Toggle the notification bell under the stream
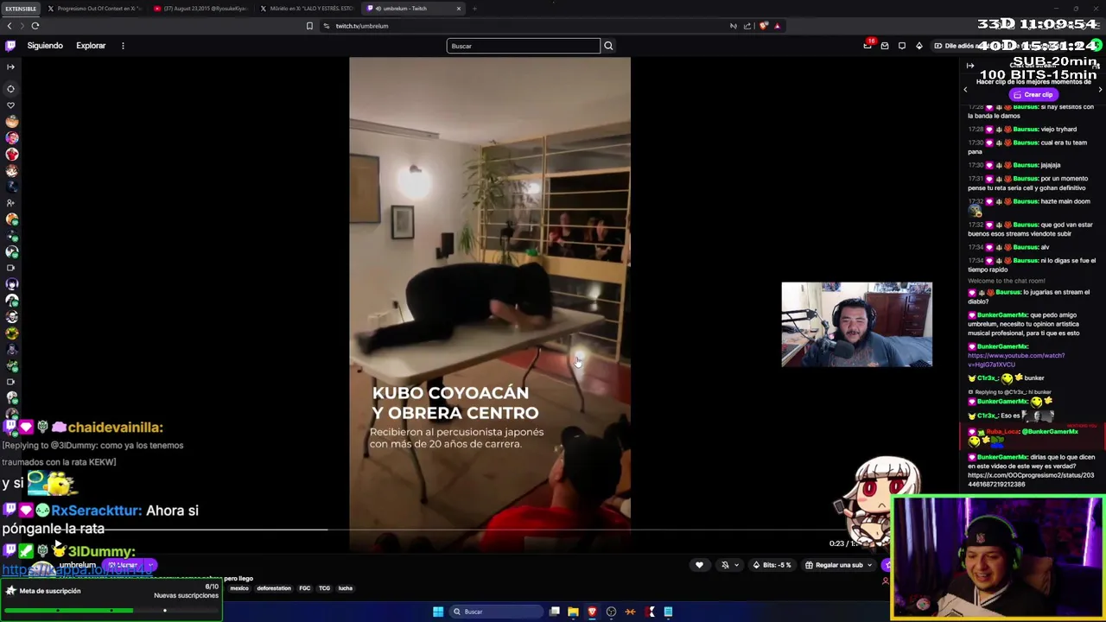The height and width of the screenshot is (622, 1106). [725, 565]
